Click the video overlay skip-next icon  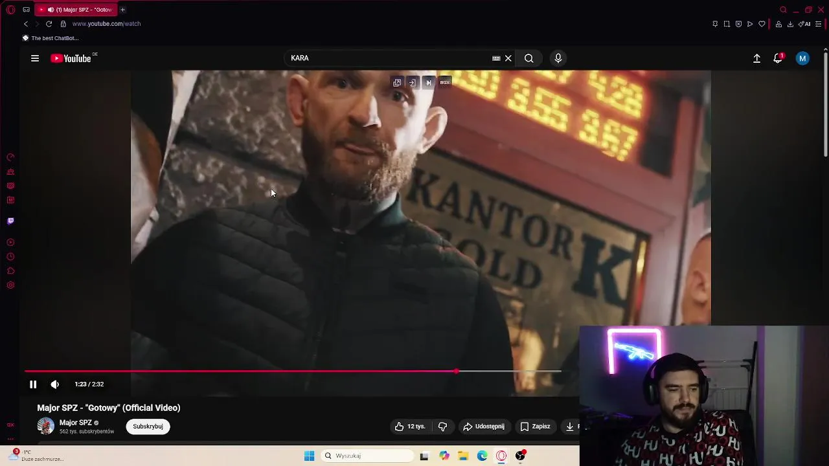pyautogui.click(x=428, y=83)
